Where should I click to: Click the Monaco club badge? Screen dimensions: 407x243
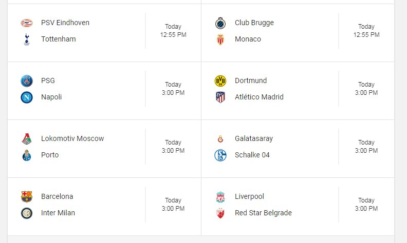coord(220,39)
